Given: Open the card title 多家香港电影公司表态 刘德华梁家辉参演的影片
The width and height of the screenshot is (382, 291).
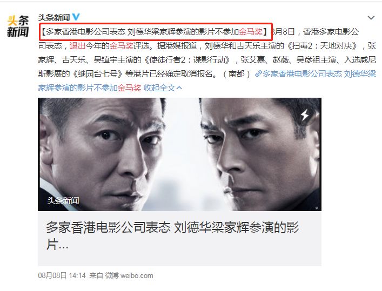Looking at the screenshot, I should [172, 236].
